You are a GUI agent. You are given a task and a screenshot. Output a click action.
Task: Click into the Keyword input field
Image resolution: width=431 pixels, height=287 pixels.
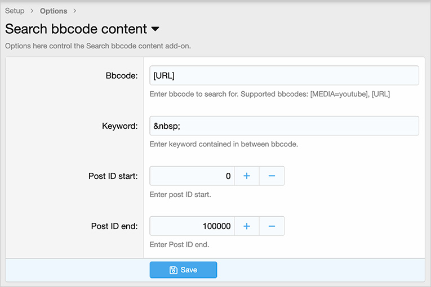pyautogui.click(x=284, y=126)
